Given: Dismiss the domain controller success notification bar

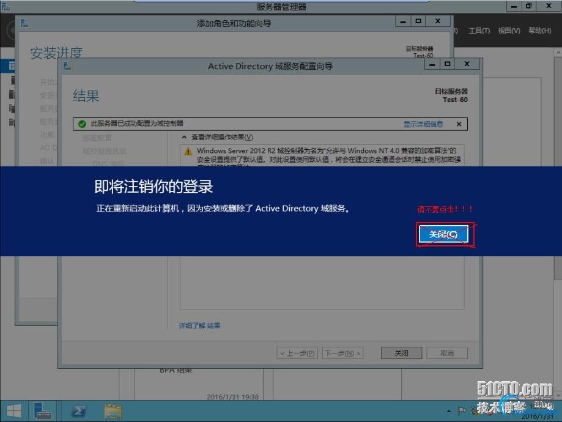Looking at the screenshot, I should pyautogui.click(x=459, y=124).
